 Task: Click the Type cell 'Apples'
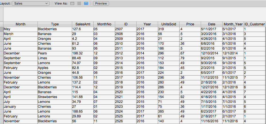pos(55,68)
